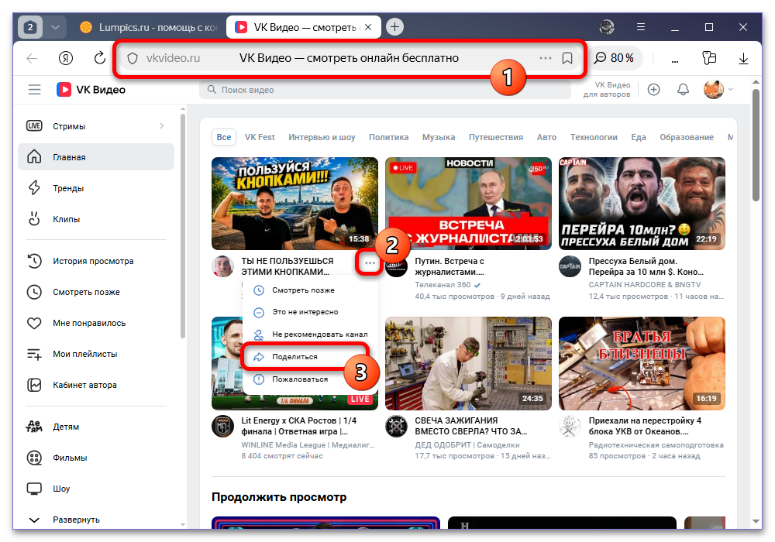Select Интервью и шоу tab
Viewport: 775px width, 542px height.
point(322,137)
